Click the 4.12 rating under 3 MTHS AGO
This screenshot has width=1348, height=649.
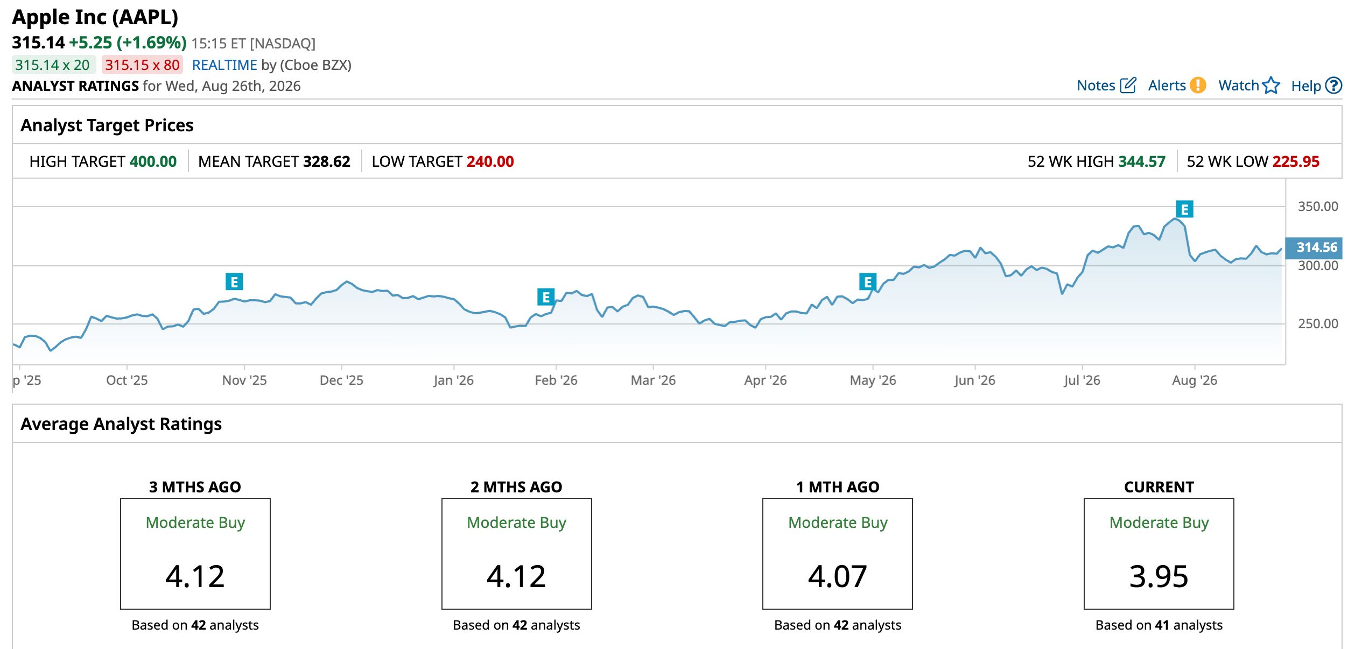click(195, 576)
